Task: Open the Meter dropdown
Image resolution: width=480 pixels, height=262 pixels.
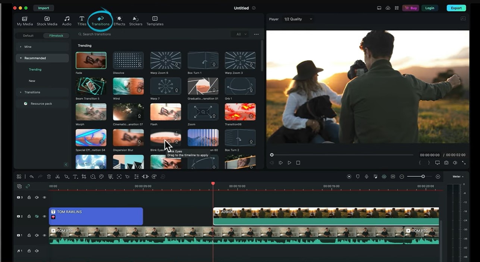Action: [458, 177]
